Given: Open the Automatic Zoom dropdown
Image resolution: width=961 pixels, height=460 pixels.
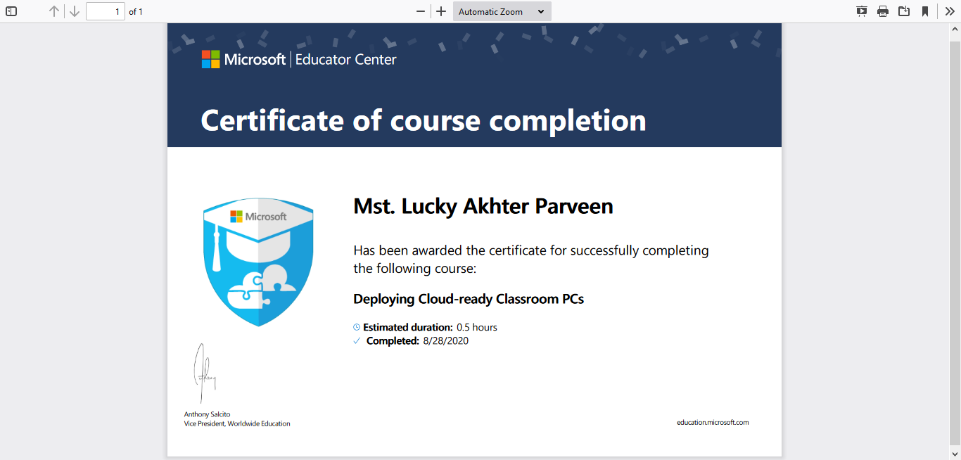Looking at the screenshot, I should click(x=502, y=11).
